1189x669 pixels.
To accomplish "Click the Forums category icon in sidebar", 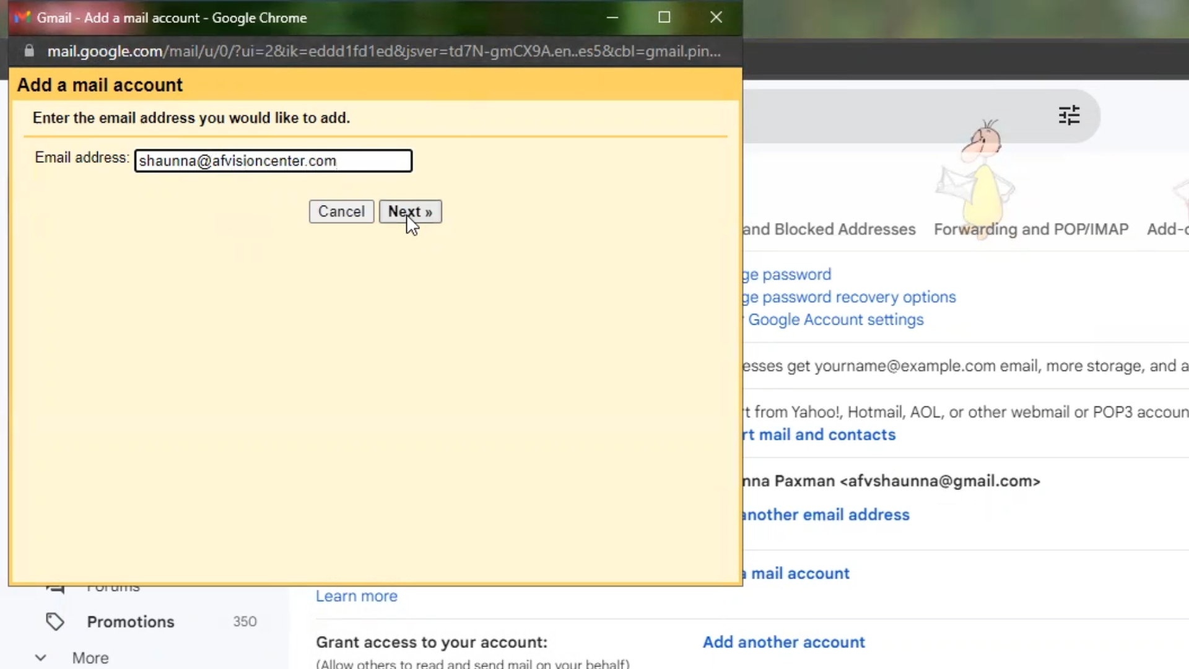I will click(55, 587).
